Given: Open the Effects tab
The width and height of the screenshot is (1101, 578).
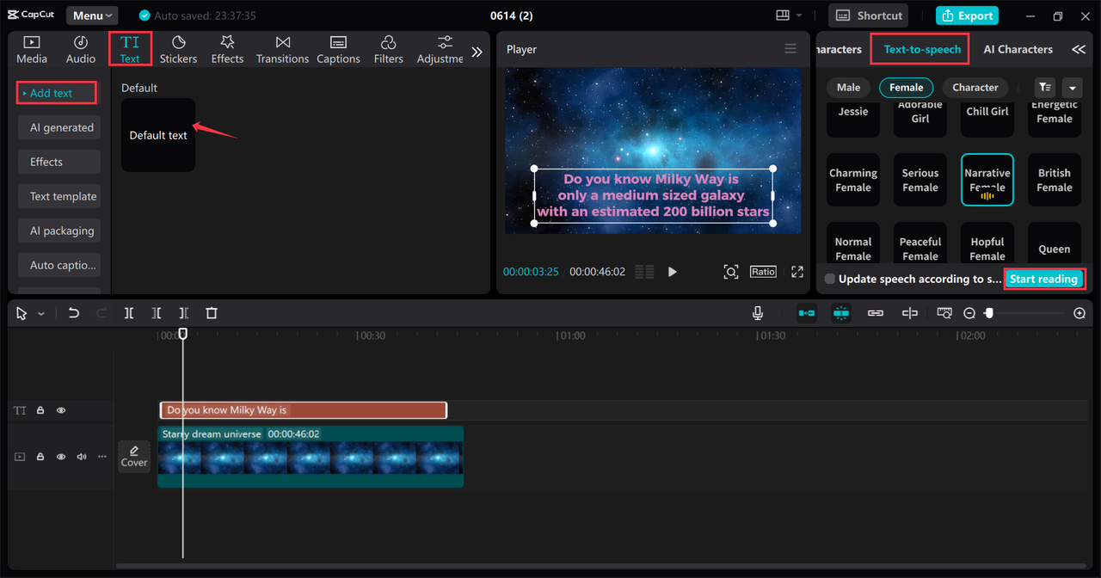Looking at the screenshot, I should [227, 50].
